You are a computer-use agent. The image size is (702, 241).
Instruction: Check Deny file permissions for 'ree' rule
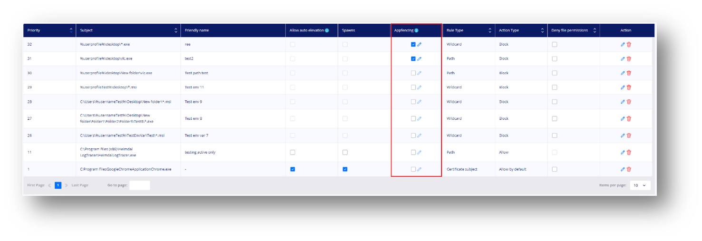(555, 45)
